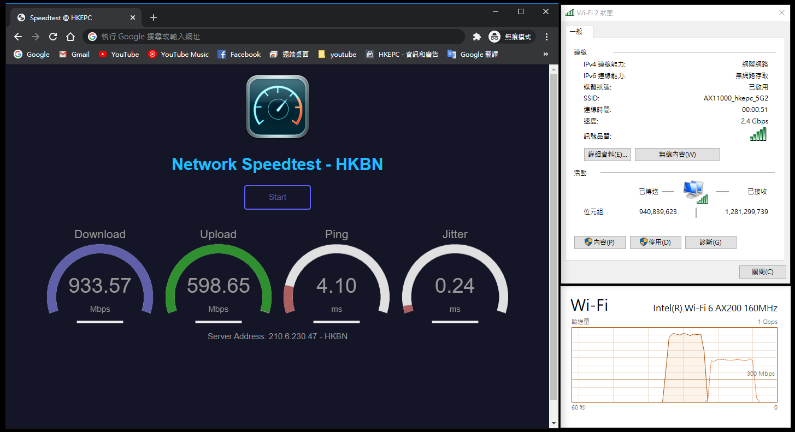Reload the page with refresh icon

[53, 37]
